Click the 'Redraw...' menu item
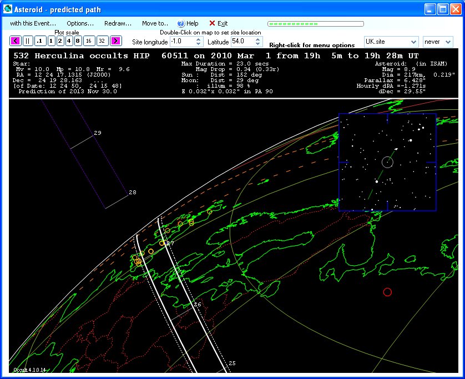Viewport: 465px width, 379px height. 118,23
